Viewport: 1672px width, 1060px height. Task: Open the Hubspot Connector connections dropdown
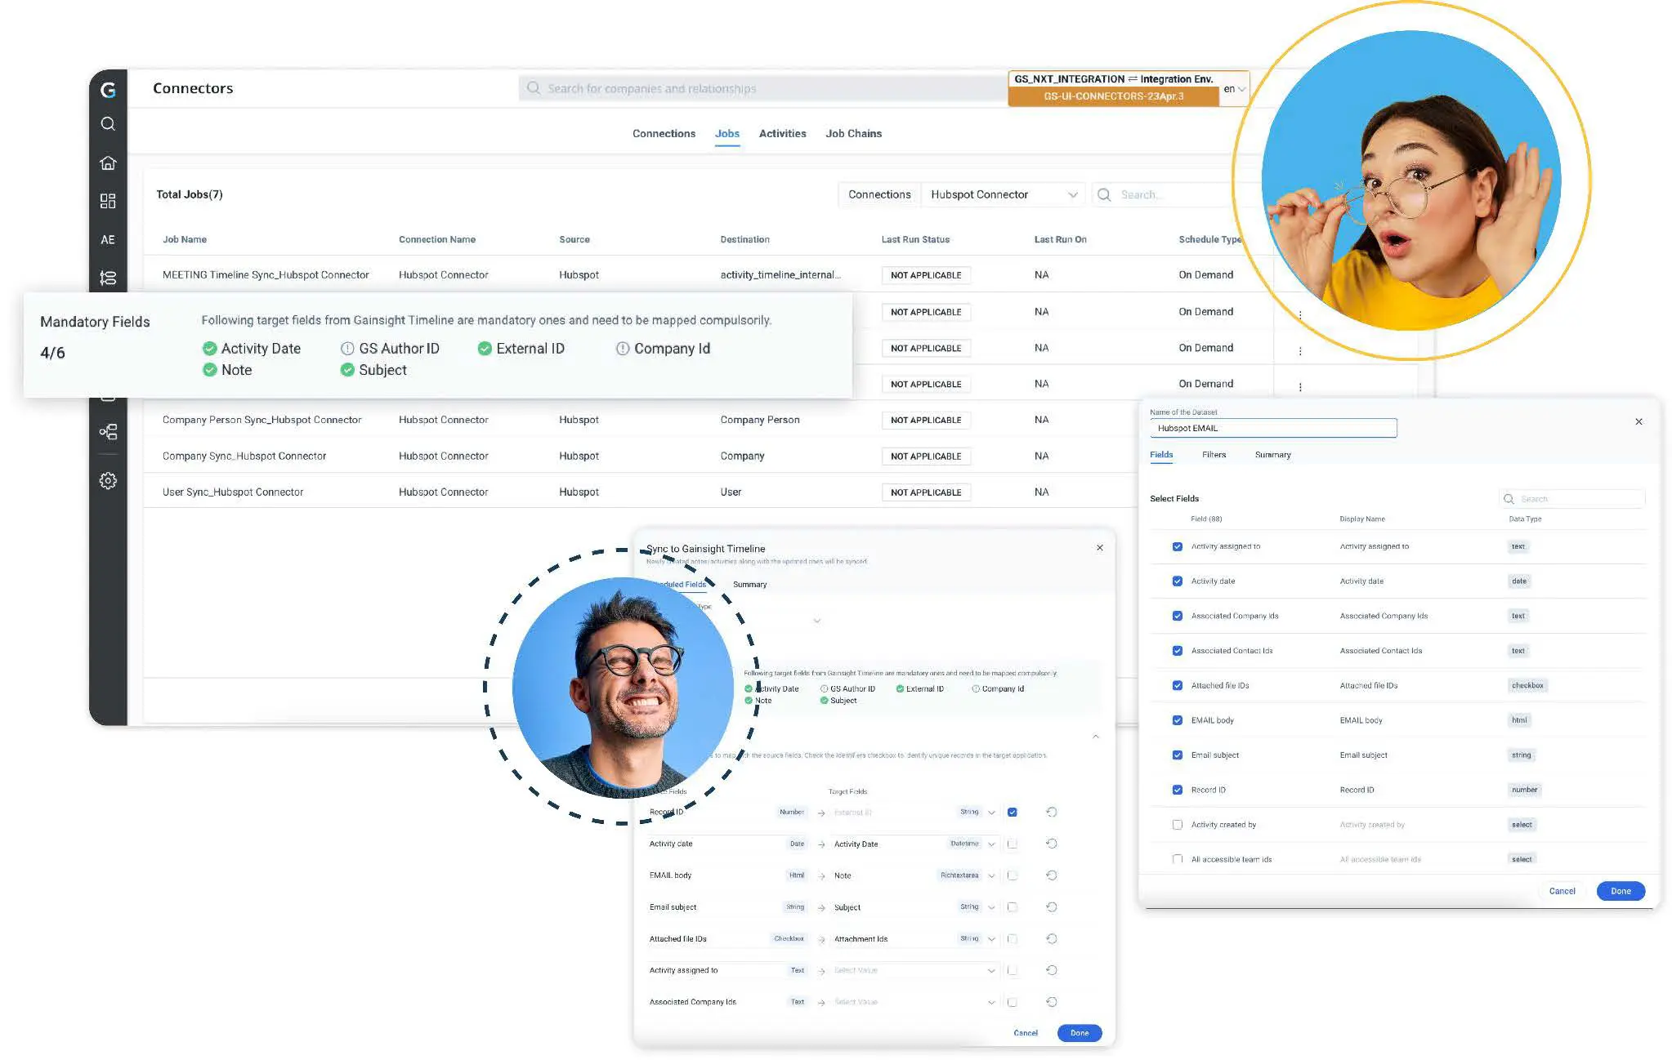click(x=1003, y=194)
